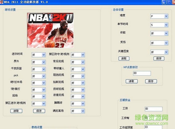175x129 pixels.
Task: Open the 界外 dropdown
Action: point(39,62)
